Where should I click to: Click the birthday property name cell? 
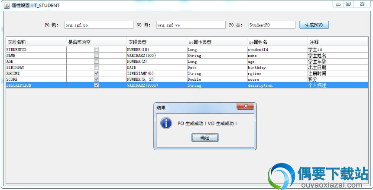tap(277, 67)
